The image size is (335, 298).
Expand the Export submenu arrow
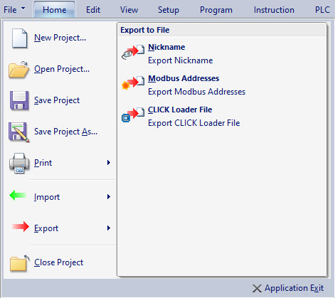tap(109, 228)
